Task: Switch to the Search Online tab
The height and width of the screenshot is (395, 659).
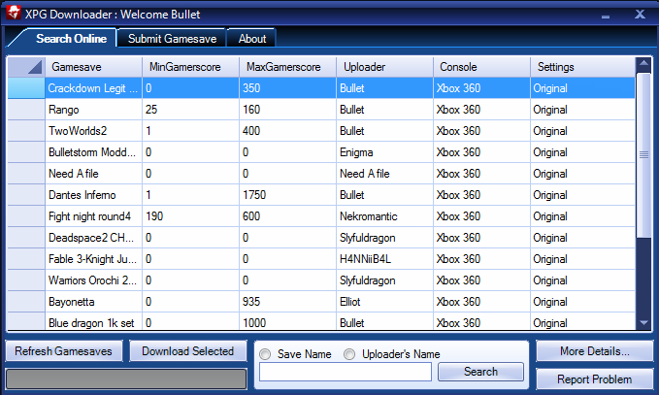Action: 71,39
